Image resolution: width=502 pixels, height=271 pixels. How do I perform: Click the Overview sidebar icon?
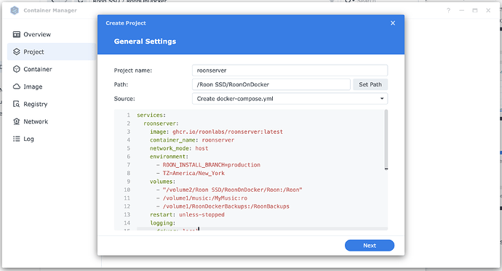(x=17, y=34)
